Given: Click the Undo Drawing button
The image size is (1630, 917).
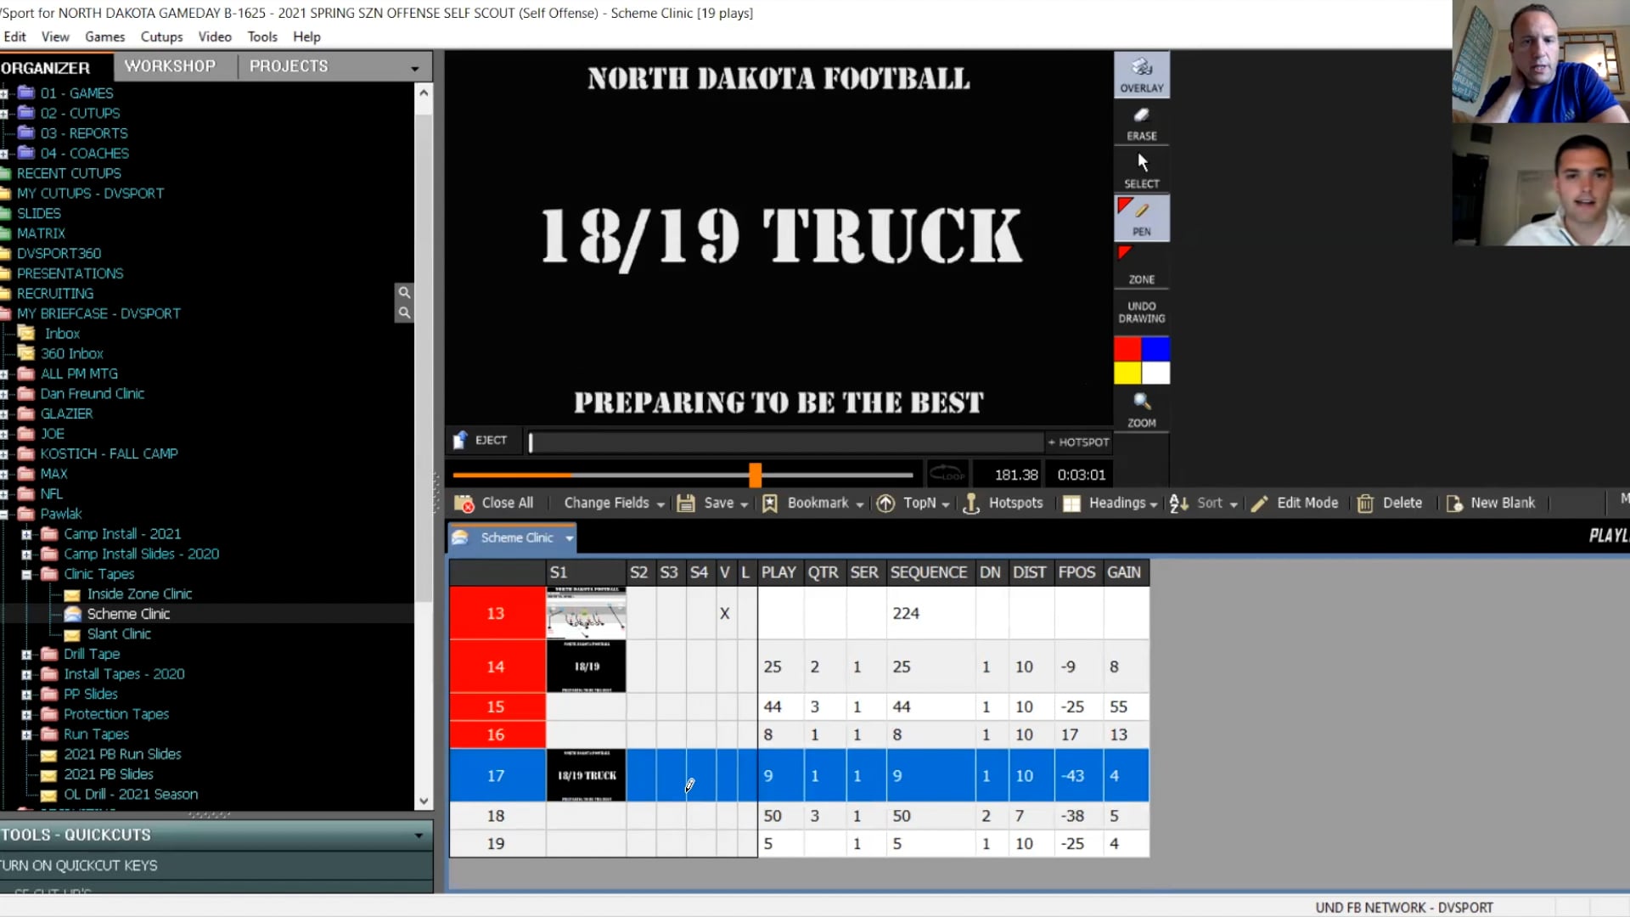Looking at the screenshot, I should click(1141, 312).
